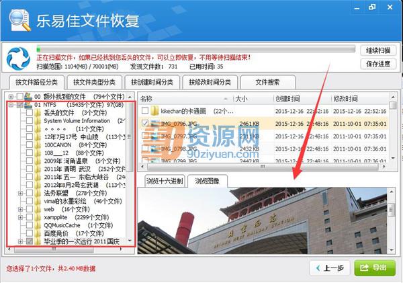The width and height of the screenshot is (403, 283).
Task: Click folder icon of QQMusicCache
Action: (38, 225)
